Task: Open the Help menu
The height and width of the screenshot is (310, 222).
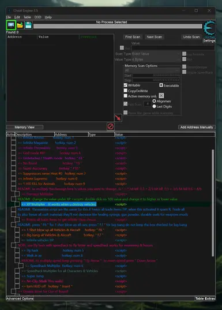Action: 48,17
